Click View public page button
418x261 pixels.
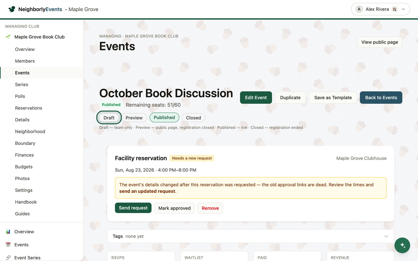tap(380, 42)
